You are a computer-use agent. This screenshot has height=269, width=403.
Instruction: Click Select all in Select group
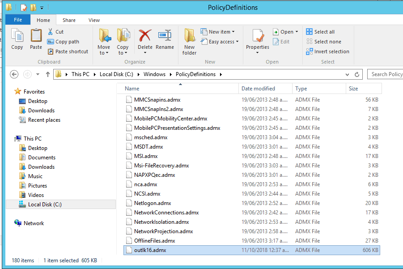click(x=320, y=32)
